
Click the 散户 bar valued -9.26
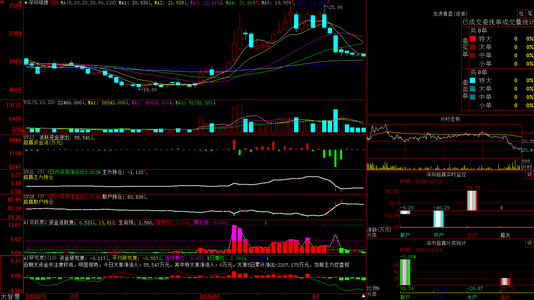(x=405, y=212)
